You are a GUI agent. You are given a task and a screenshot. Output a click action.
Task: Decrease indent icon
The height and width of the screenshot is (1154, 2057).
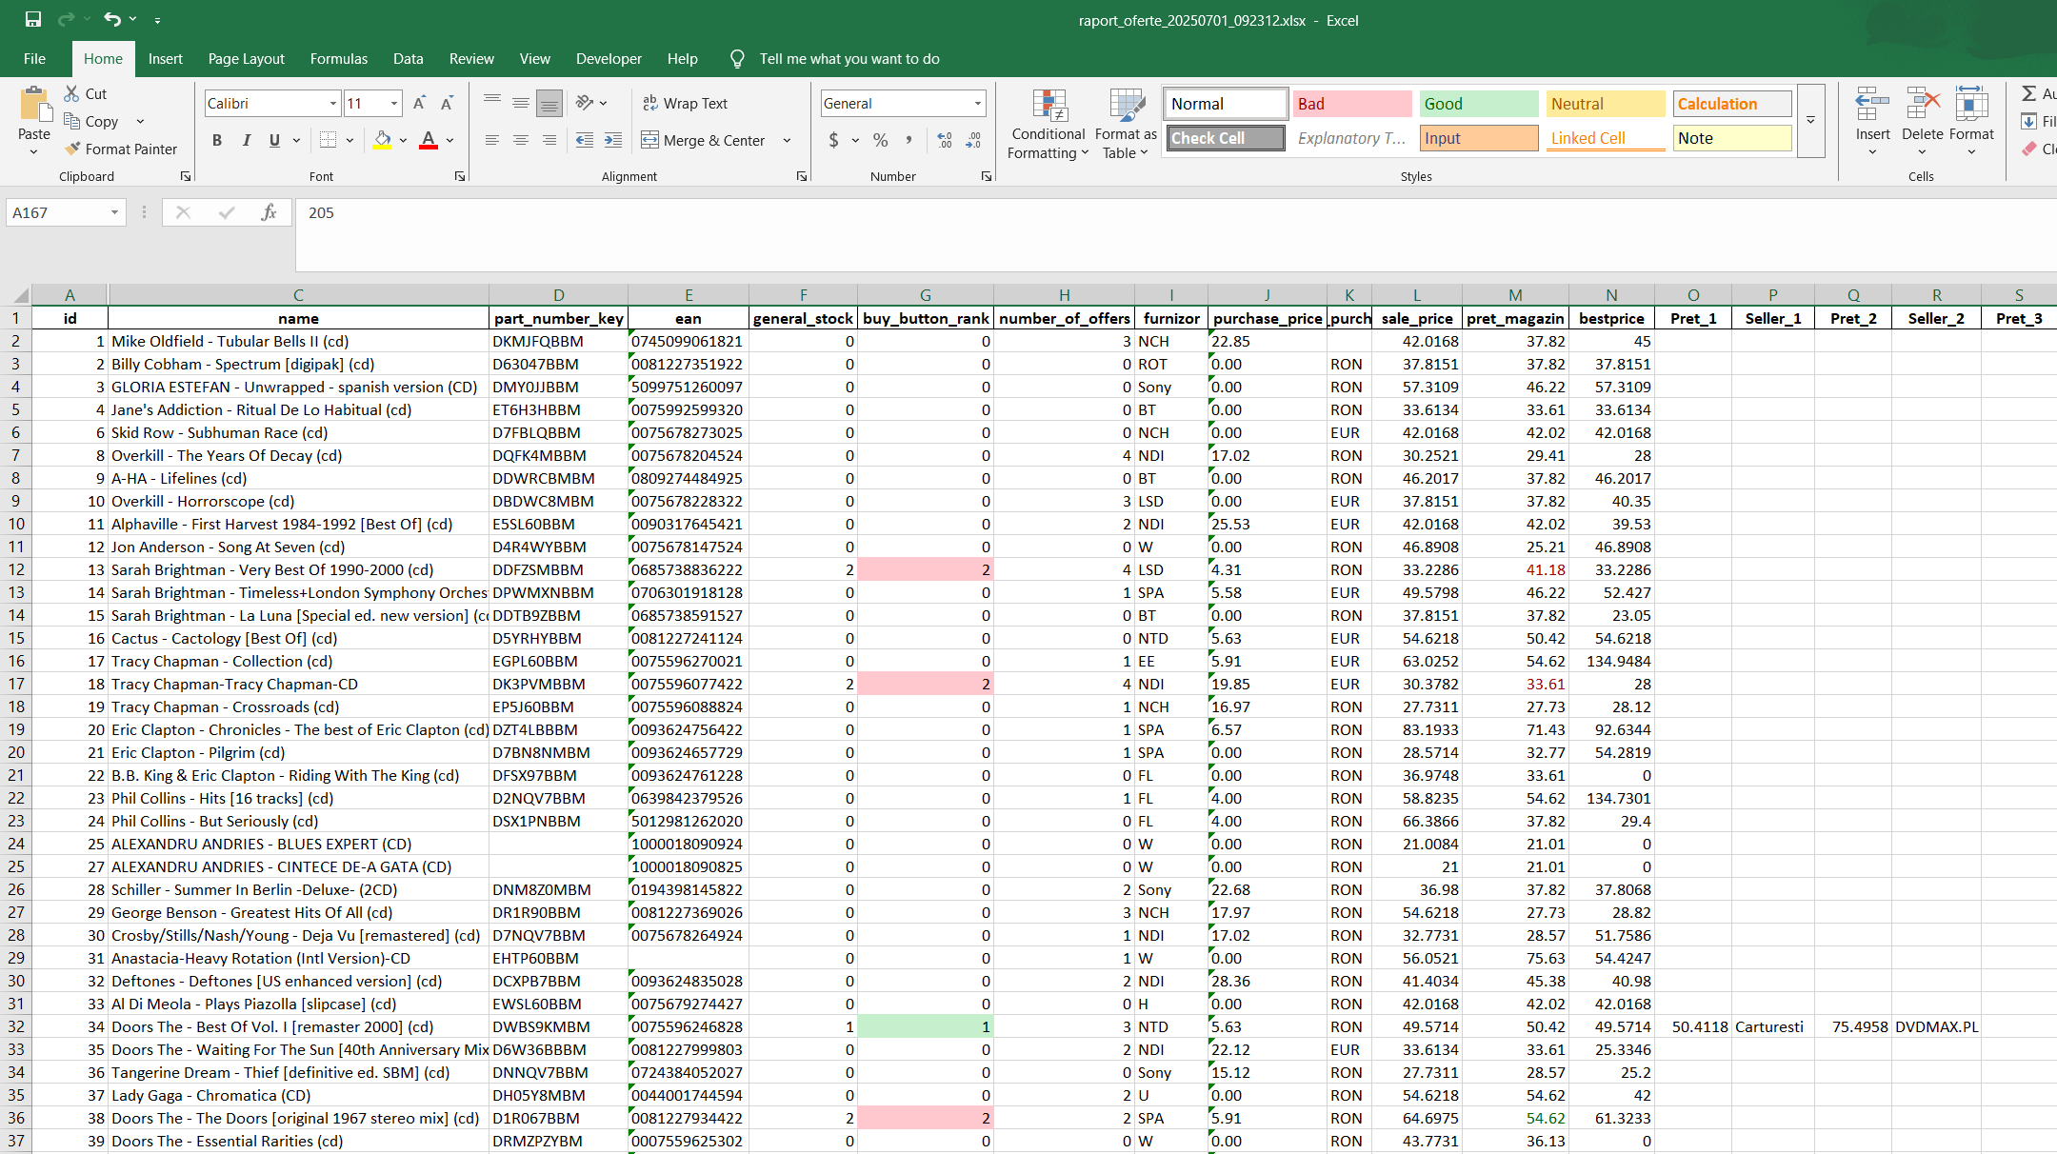(x=585, y=140)
